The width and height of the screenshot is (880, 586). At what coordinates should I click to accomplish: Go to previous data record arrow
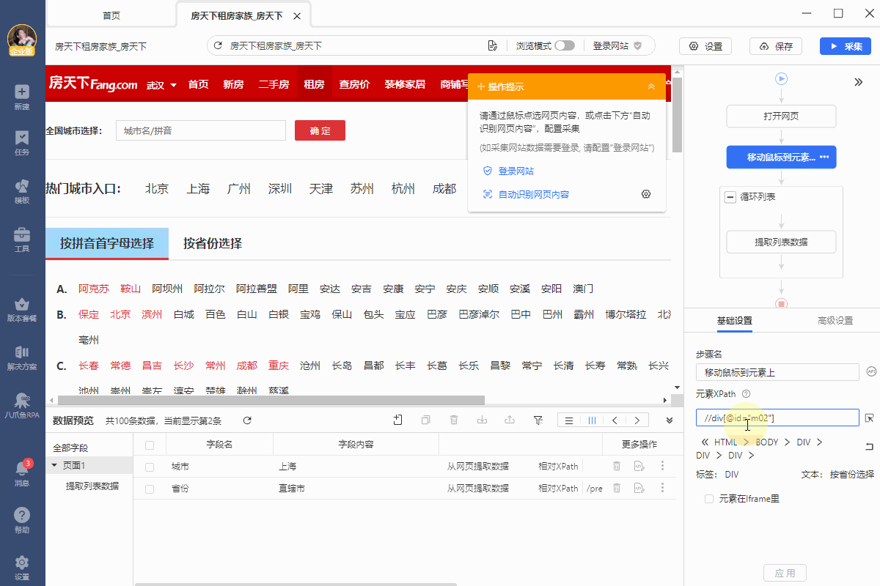(615, 420)
